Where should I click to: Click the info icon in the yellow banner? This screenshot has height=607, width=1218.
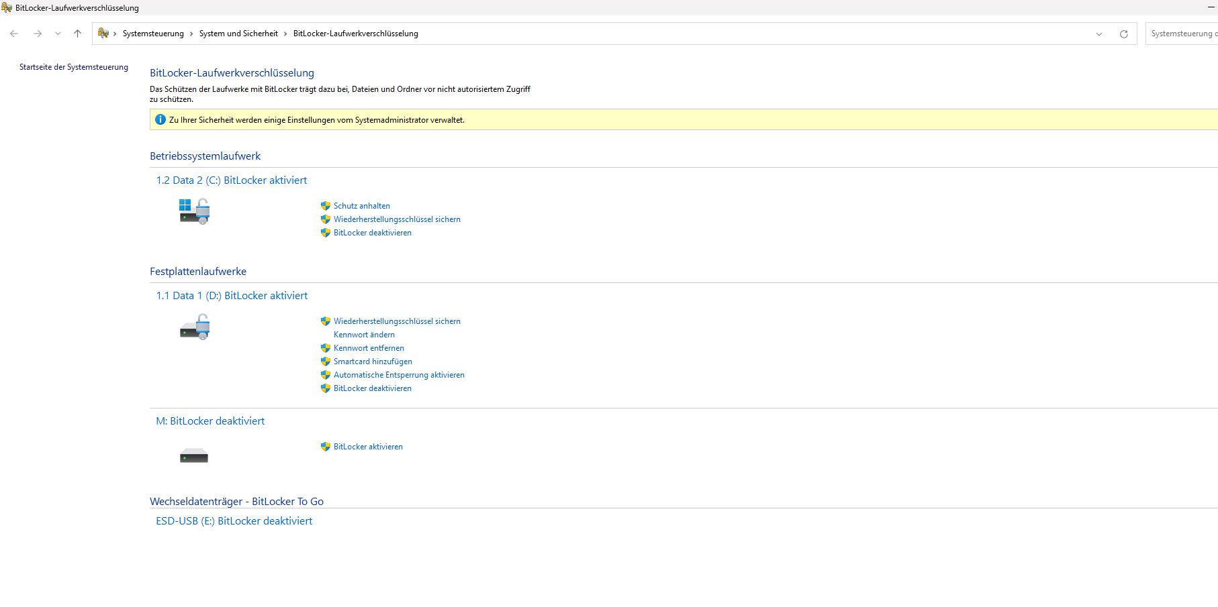coord(160,119)
